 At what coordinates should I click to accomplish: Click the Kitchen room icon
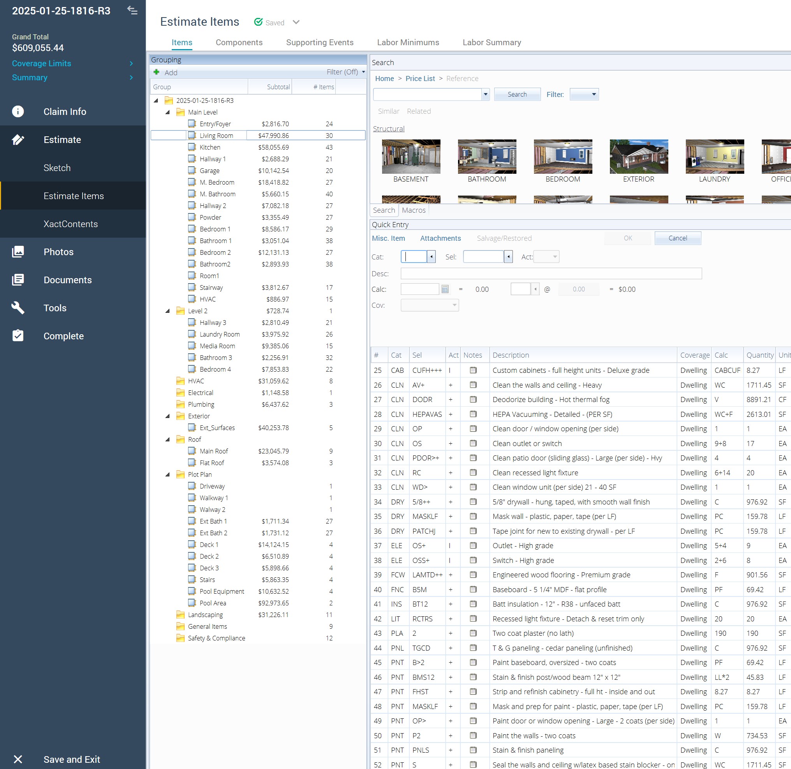(x=192, y=147)
